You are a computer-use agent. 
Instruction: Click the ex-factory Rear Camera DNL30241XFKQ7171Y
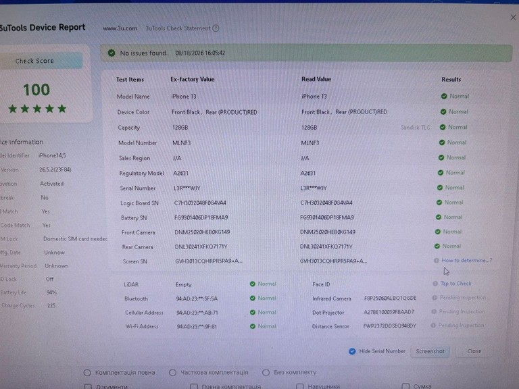(201, 247)
